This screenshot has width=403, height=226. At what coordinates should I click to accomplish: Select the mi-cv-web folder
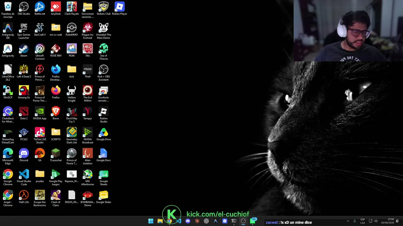56,30
